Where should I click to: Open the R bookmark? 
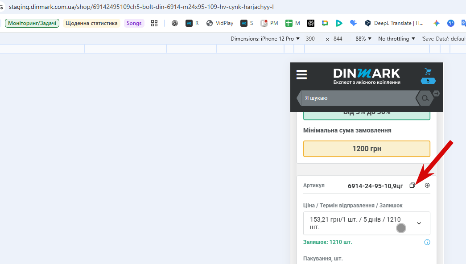point(192,23)
